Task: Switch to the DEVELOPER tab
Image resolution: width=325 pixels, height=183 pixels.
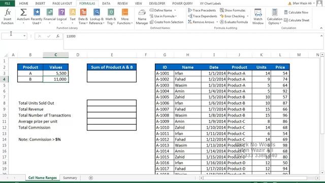Action: pyautogui.click(x=157, y=4)
